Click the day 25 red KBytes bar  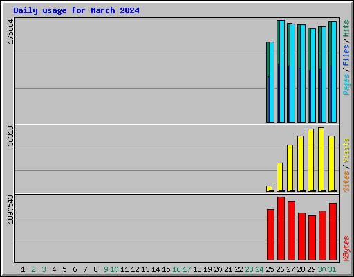point(270,235)
